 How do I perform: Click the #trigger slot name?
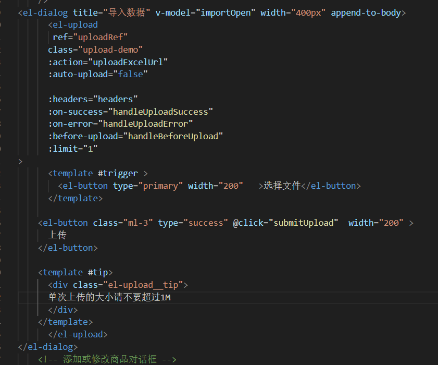[118, 174]
